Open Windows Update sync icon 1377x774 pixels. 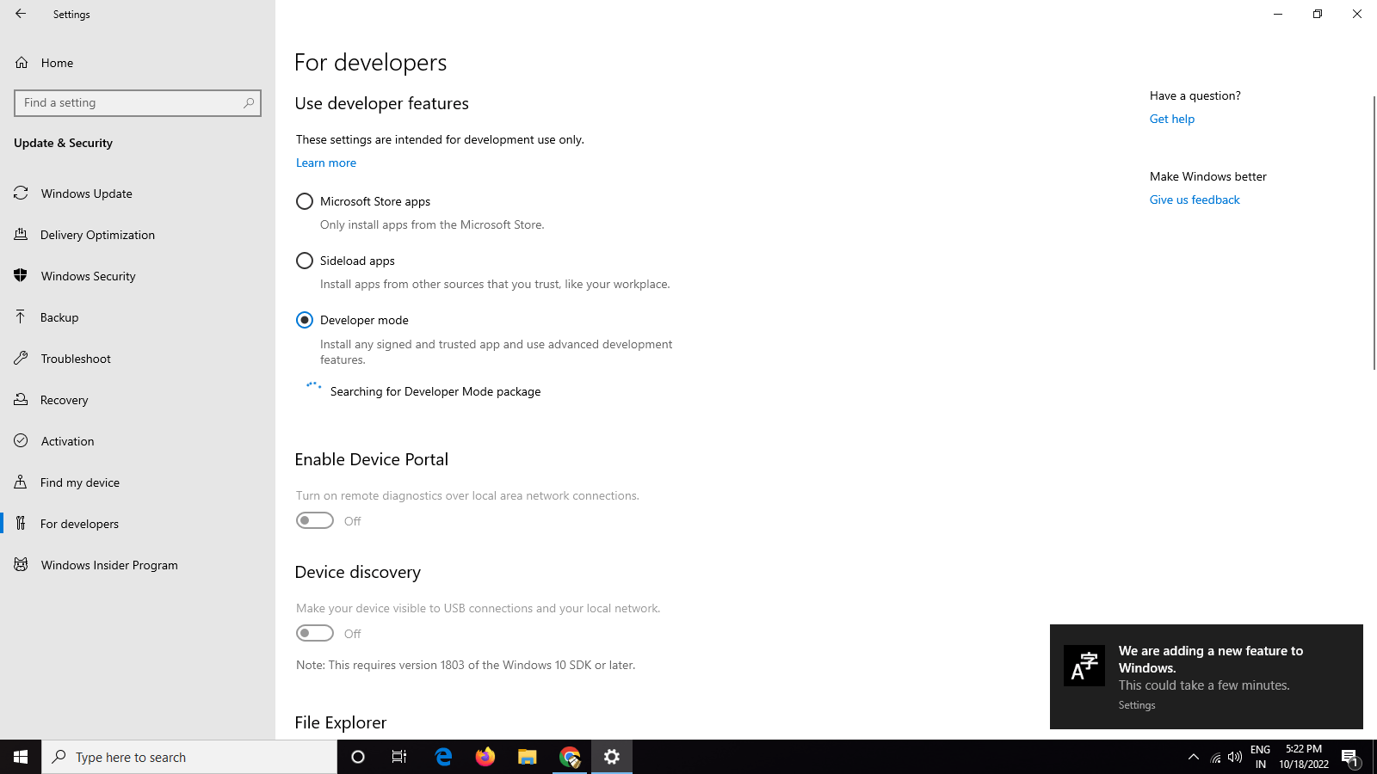21,193
